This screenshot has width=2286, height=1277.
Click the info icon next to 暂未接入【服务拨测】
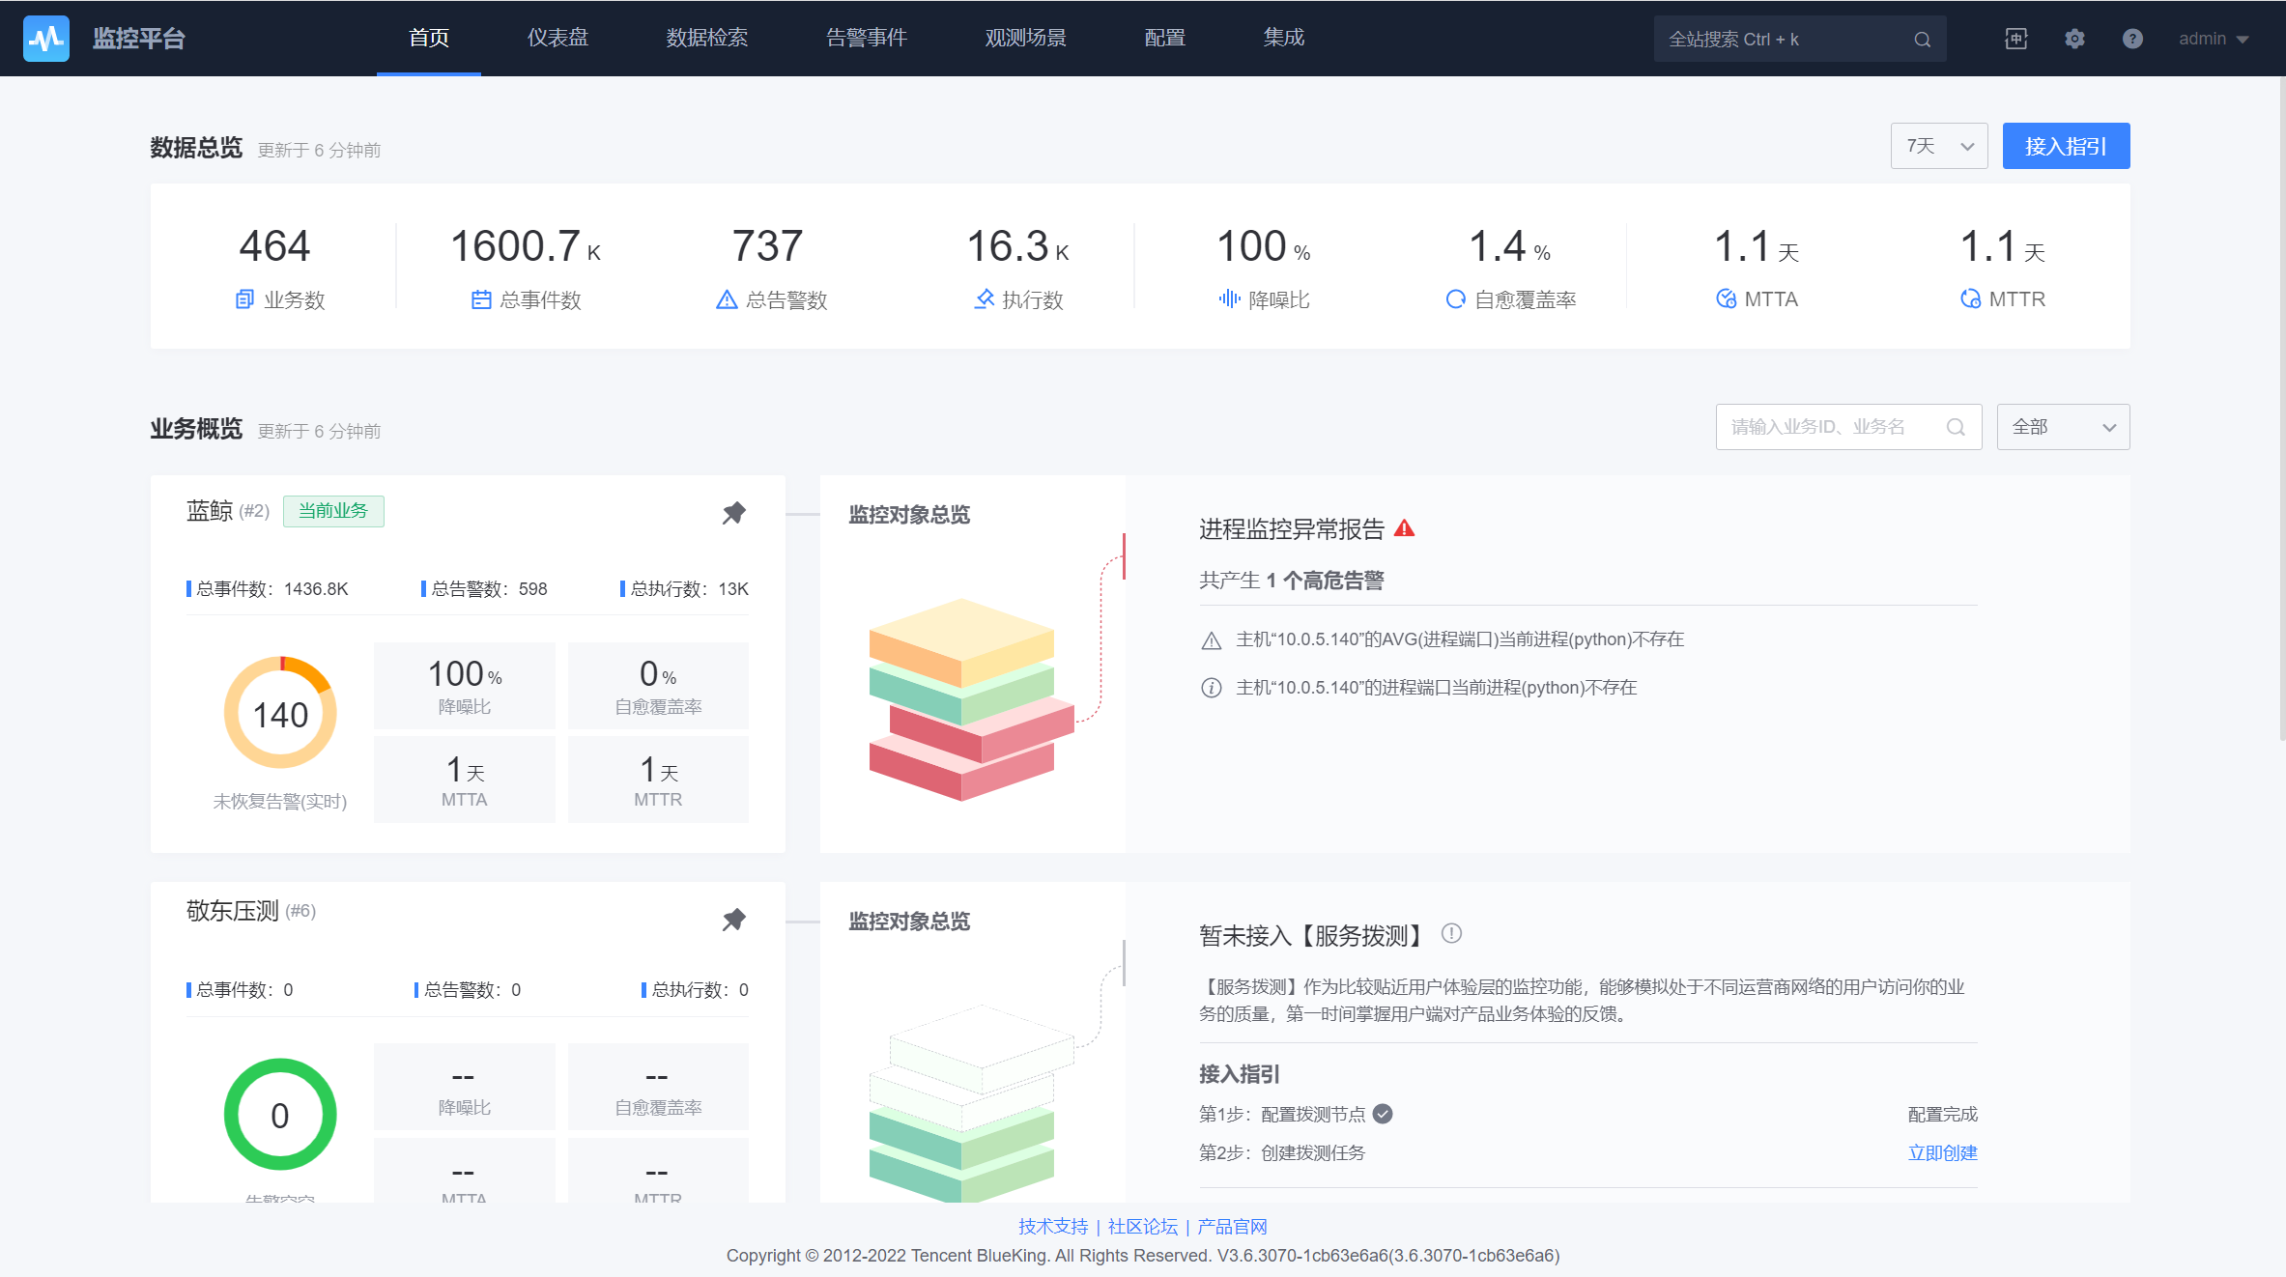1451,934
